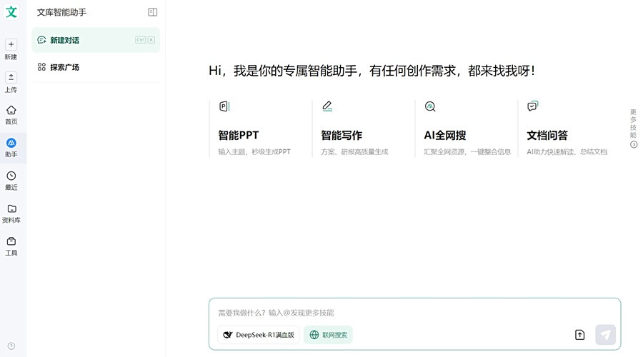Viewport: 643px width, 357px height.
Task: Focus the chat message input field
Action: (x=414, y=313)
